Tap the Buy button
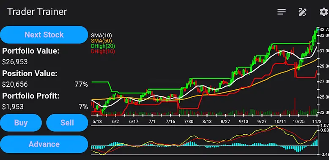The image size is (329, 160). coord(21,123)
